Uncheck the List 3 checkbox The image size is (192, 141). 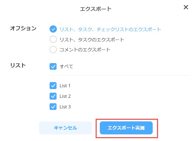[x=53, y=107]
